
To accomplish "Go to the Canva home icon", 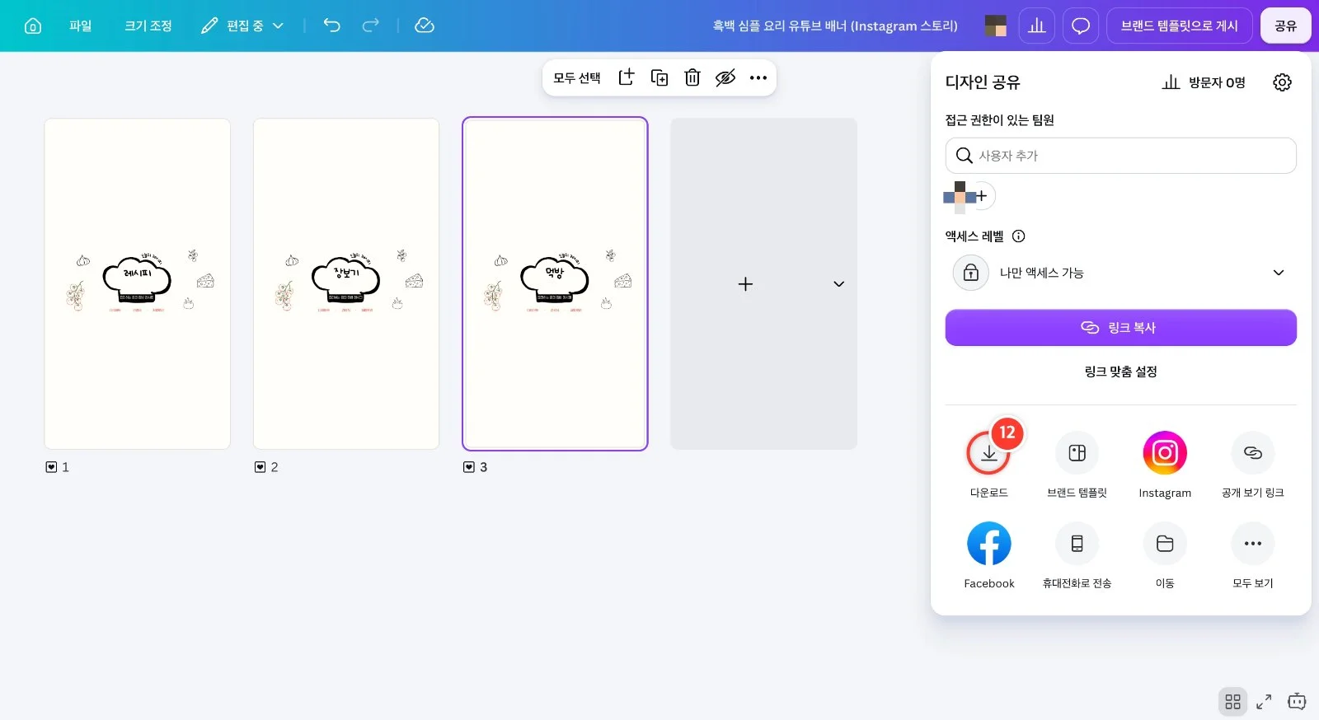I will 33,26.
